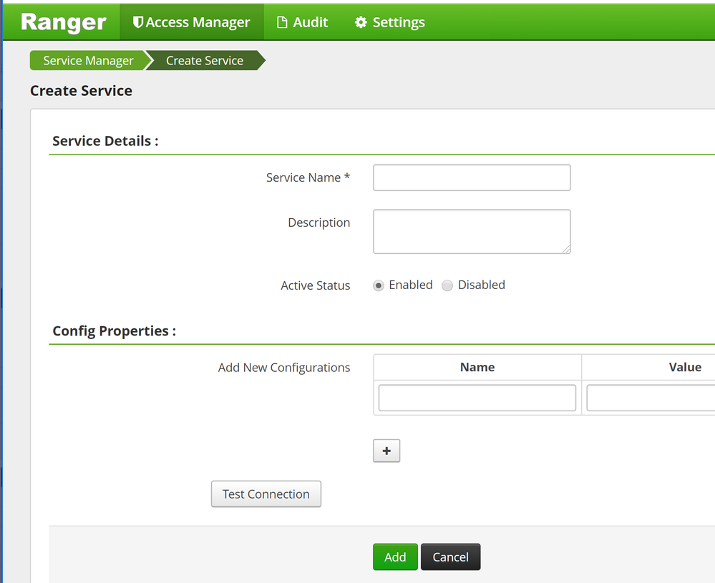Viewport: 715px width, 583px height.
Task: Click the Test Connection button
Action: (x=266, y=494)
